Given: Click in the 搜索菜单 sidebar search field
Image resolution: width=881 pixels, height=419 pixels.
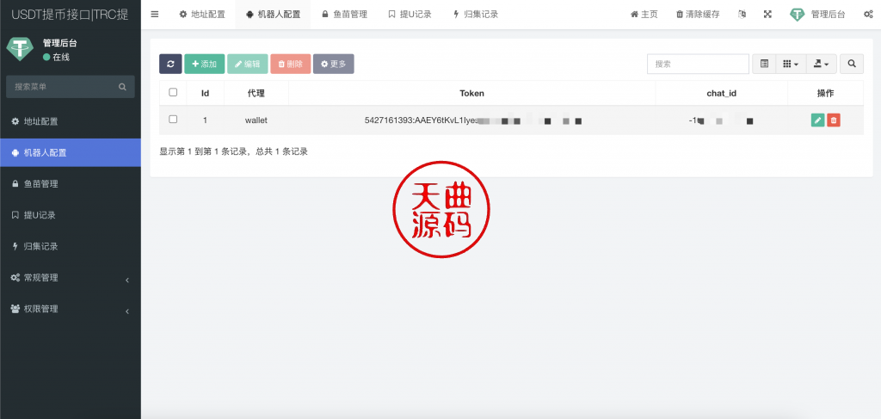Looking at the screenshot, I should pyautogui.click(x=62, y=87).
